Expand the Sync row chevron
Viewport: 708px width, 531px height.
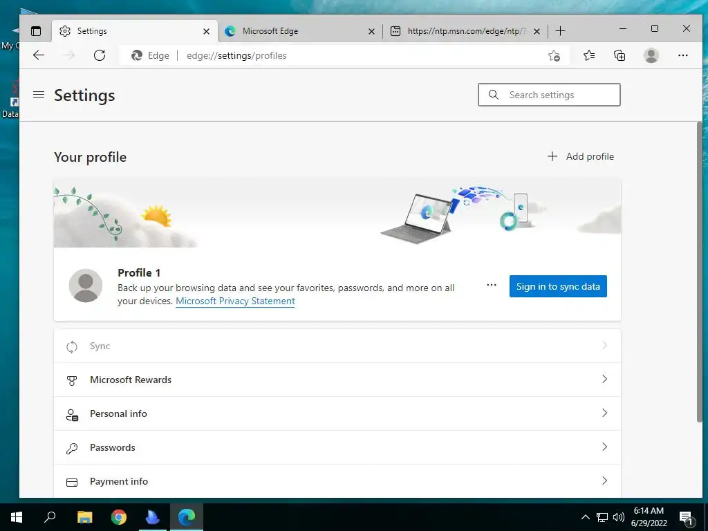pos(604,346)
